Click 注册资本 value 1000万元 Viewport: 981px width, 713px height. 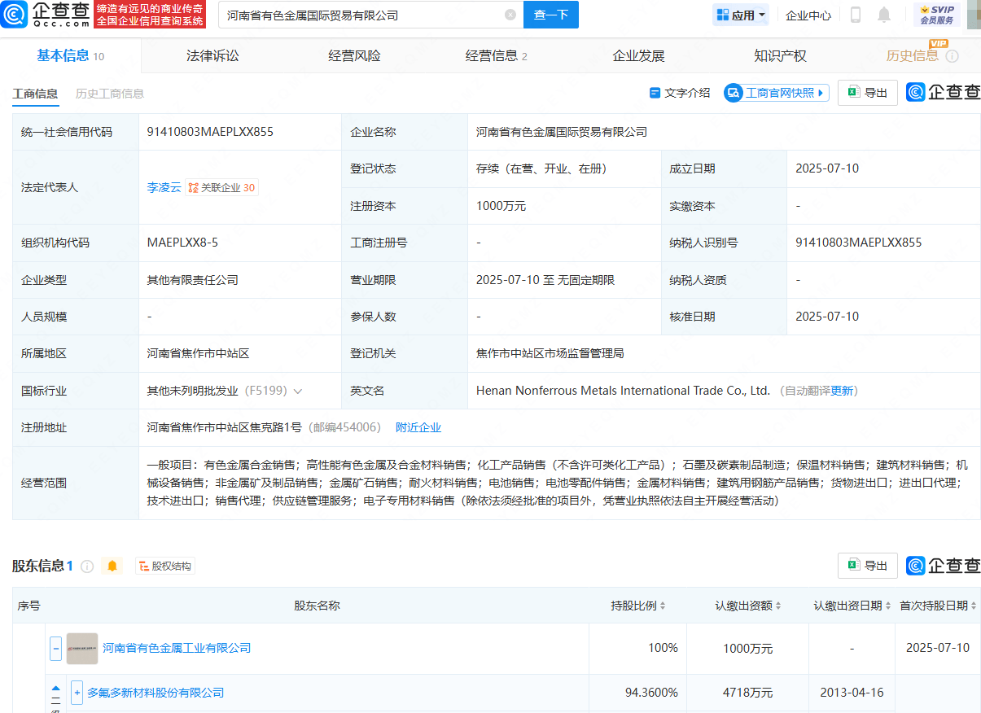(501, 206)
